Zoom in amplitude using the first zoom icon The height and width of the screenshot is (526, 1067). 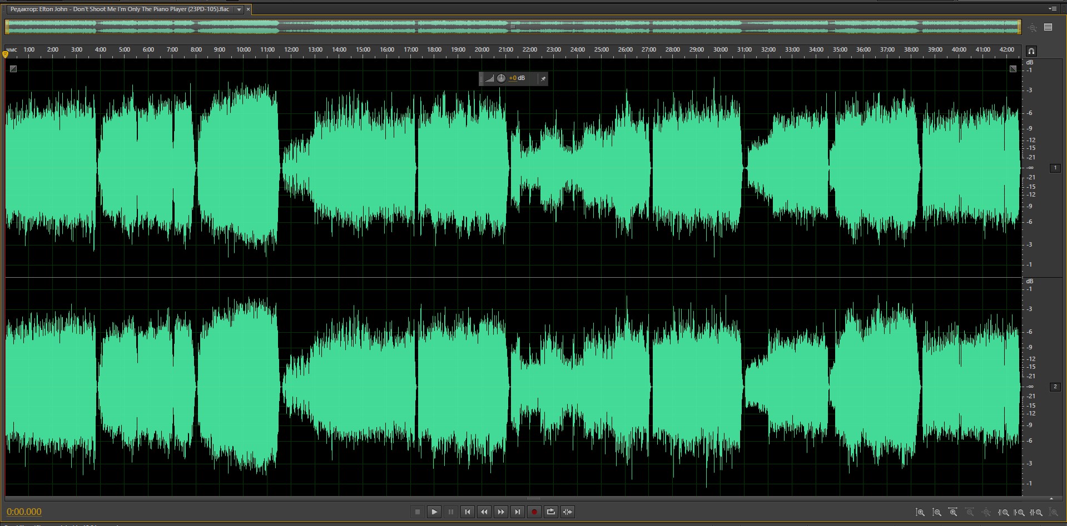(x=920, y=513)
